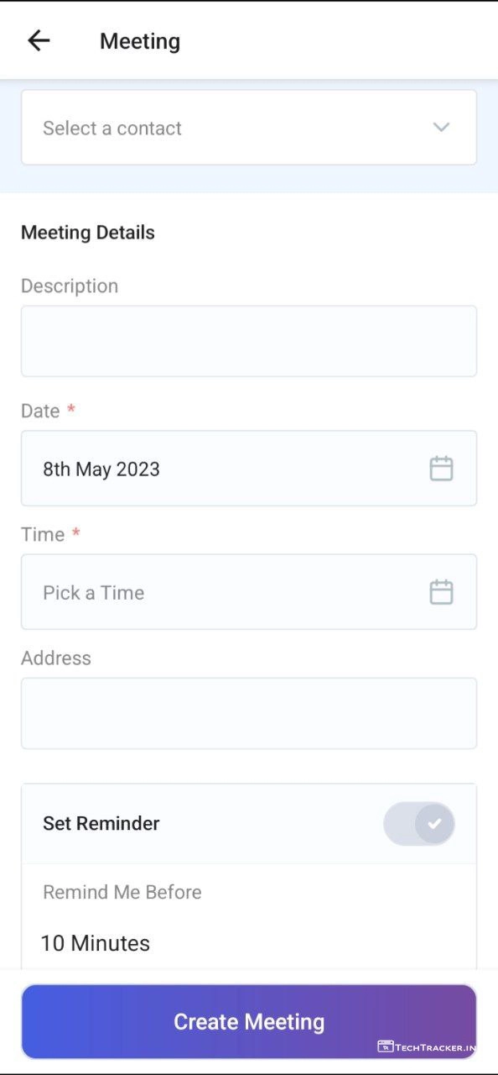Click the Set Reminder label text

101,823
